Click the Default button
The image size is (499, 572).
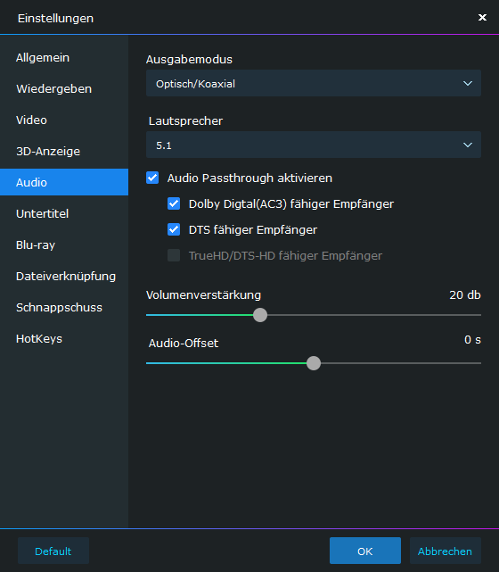click(x=53, y=551)
